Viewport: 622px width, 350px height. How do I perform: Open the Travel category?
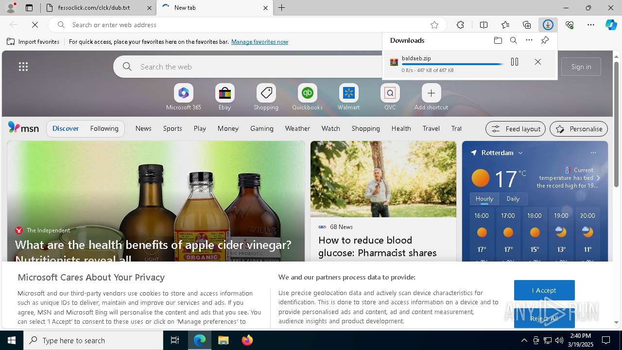pos(431,128)
